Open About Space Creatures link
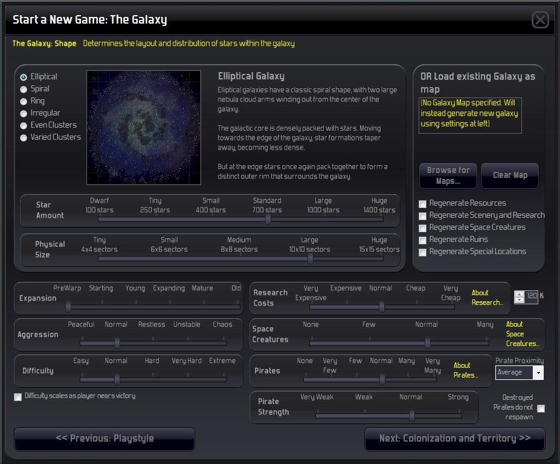Image resolution: width=560 pixels, height=464 pixels. (522, 334)
